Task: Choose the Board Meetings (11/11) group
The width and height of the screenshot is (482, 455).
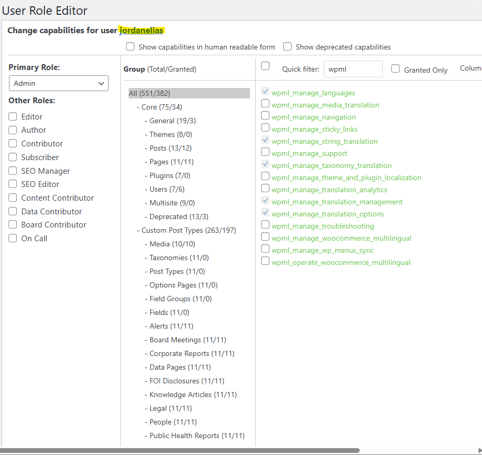Action: (188, 340)
